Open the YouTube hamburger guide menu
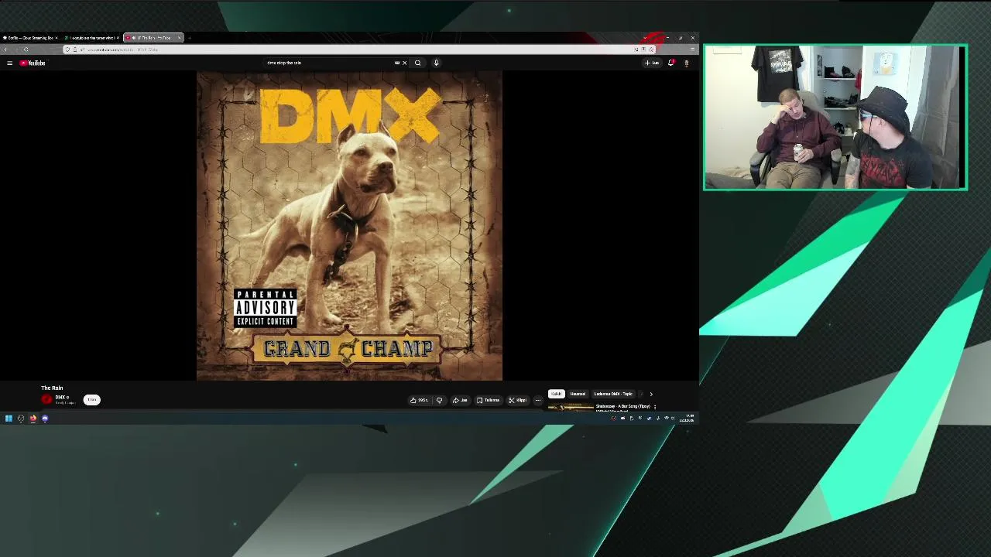 coord(9,63)
